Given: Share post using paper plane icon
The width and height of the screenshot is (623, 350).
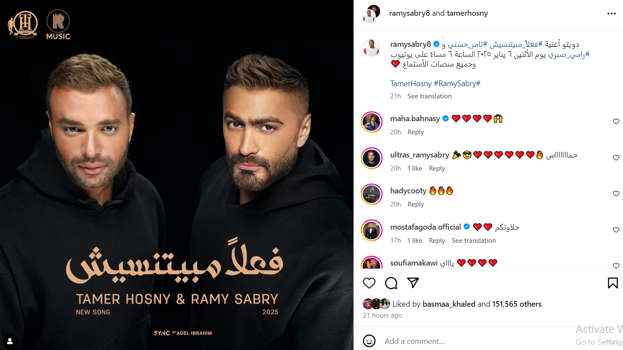Looking at the screenshot, I should [x=413, y=283].
